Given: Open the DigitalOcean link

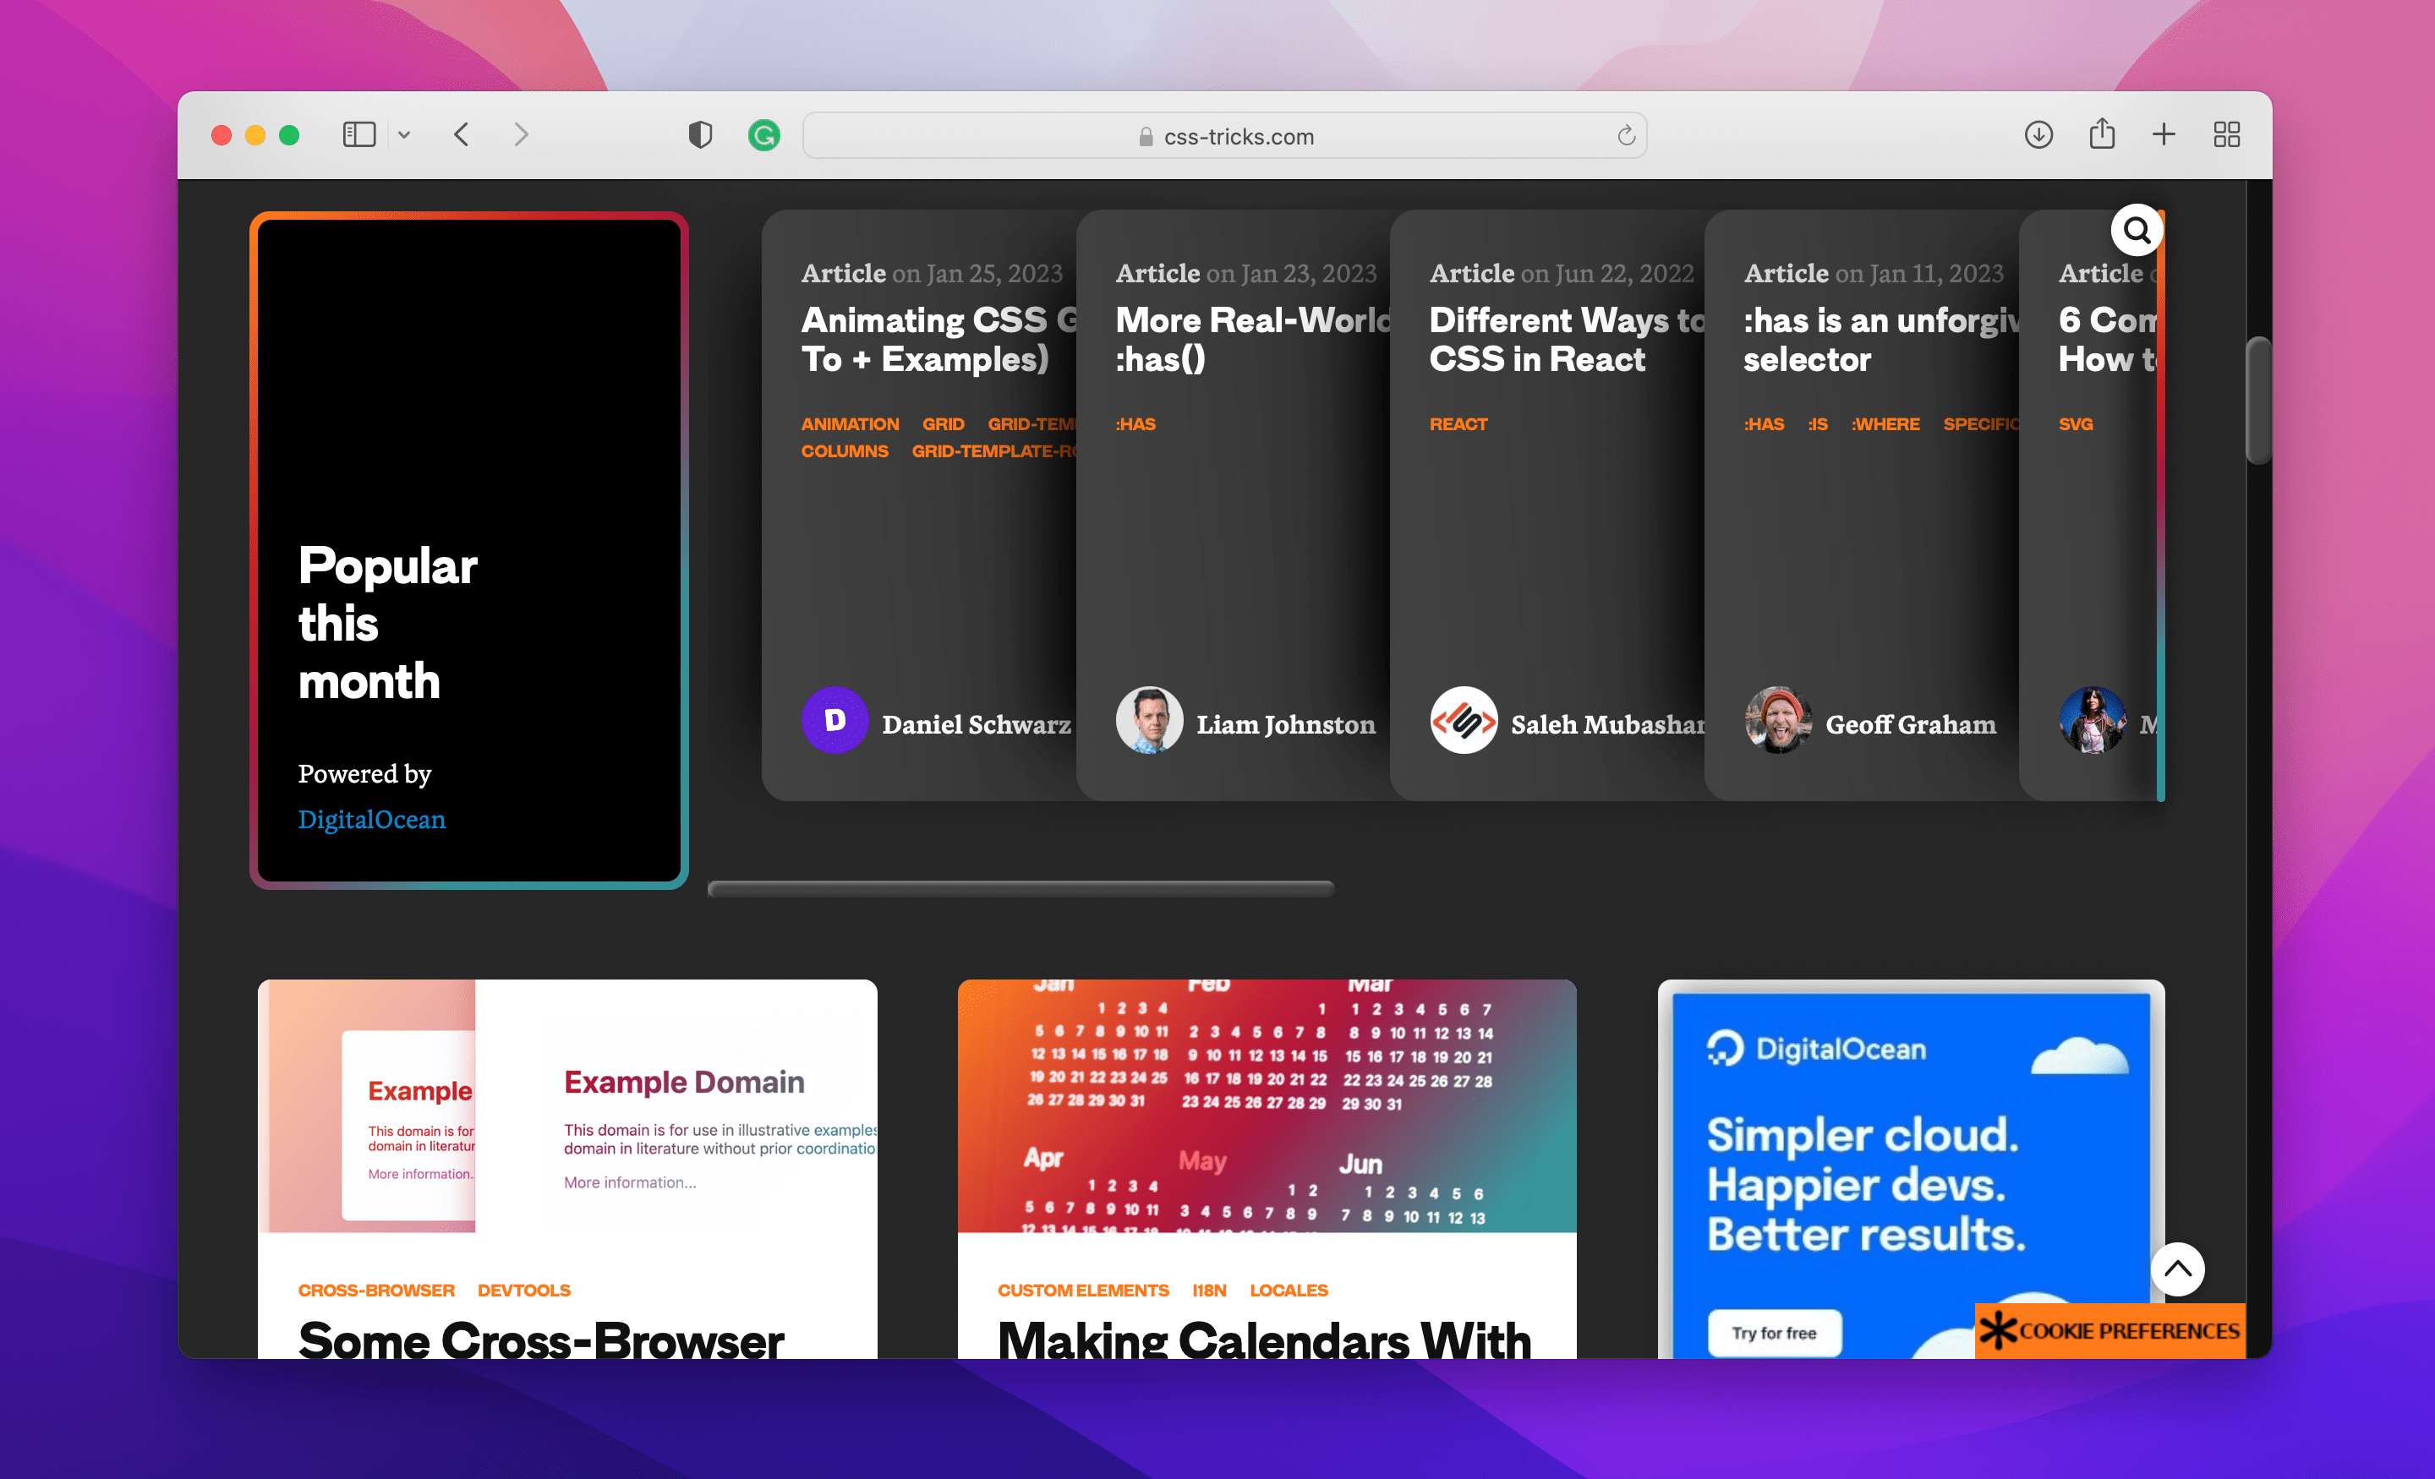Looking at the screenshot, I should (371, 819).
